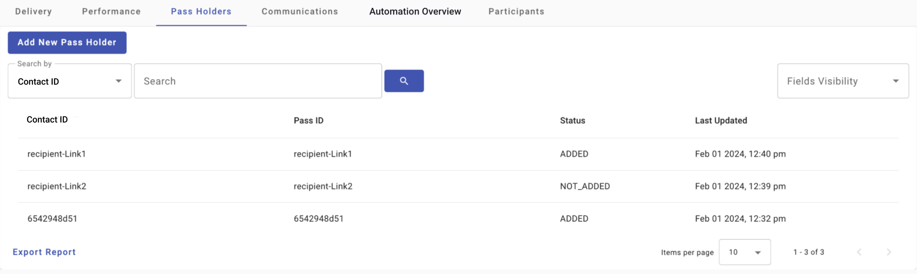Click the Last Updated column header

tap(721, 120)
